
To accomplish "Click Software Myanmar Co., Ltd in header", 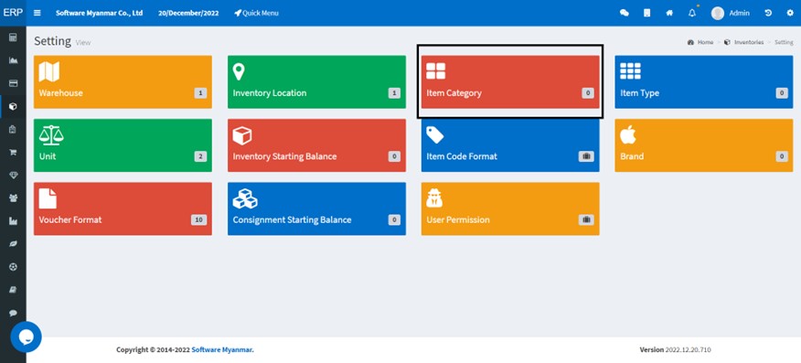I will pos(99,14).
